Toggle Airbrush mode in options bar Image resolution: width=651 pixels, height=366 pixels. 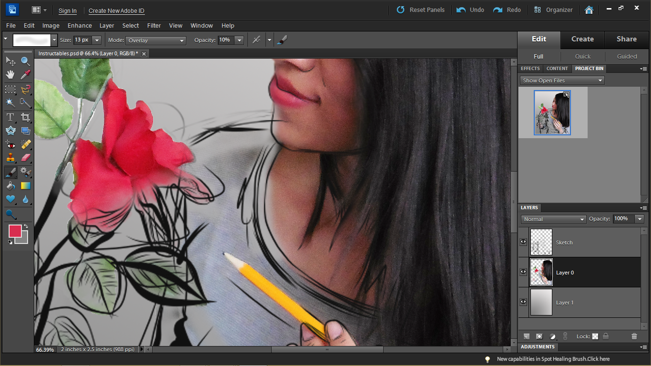256,40
